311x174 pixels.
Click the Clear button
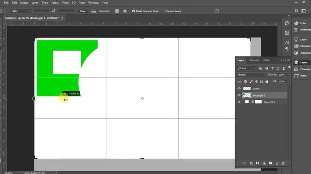pos(83,11)
